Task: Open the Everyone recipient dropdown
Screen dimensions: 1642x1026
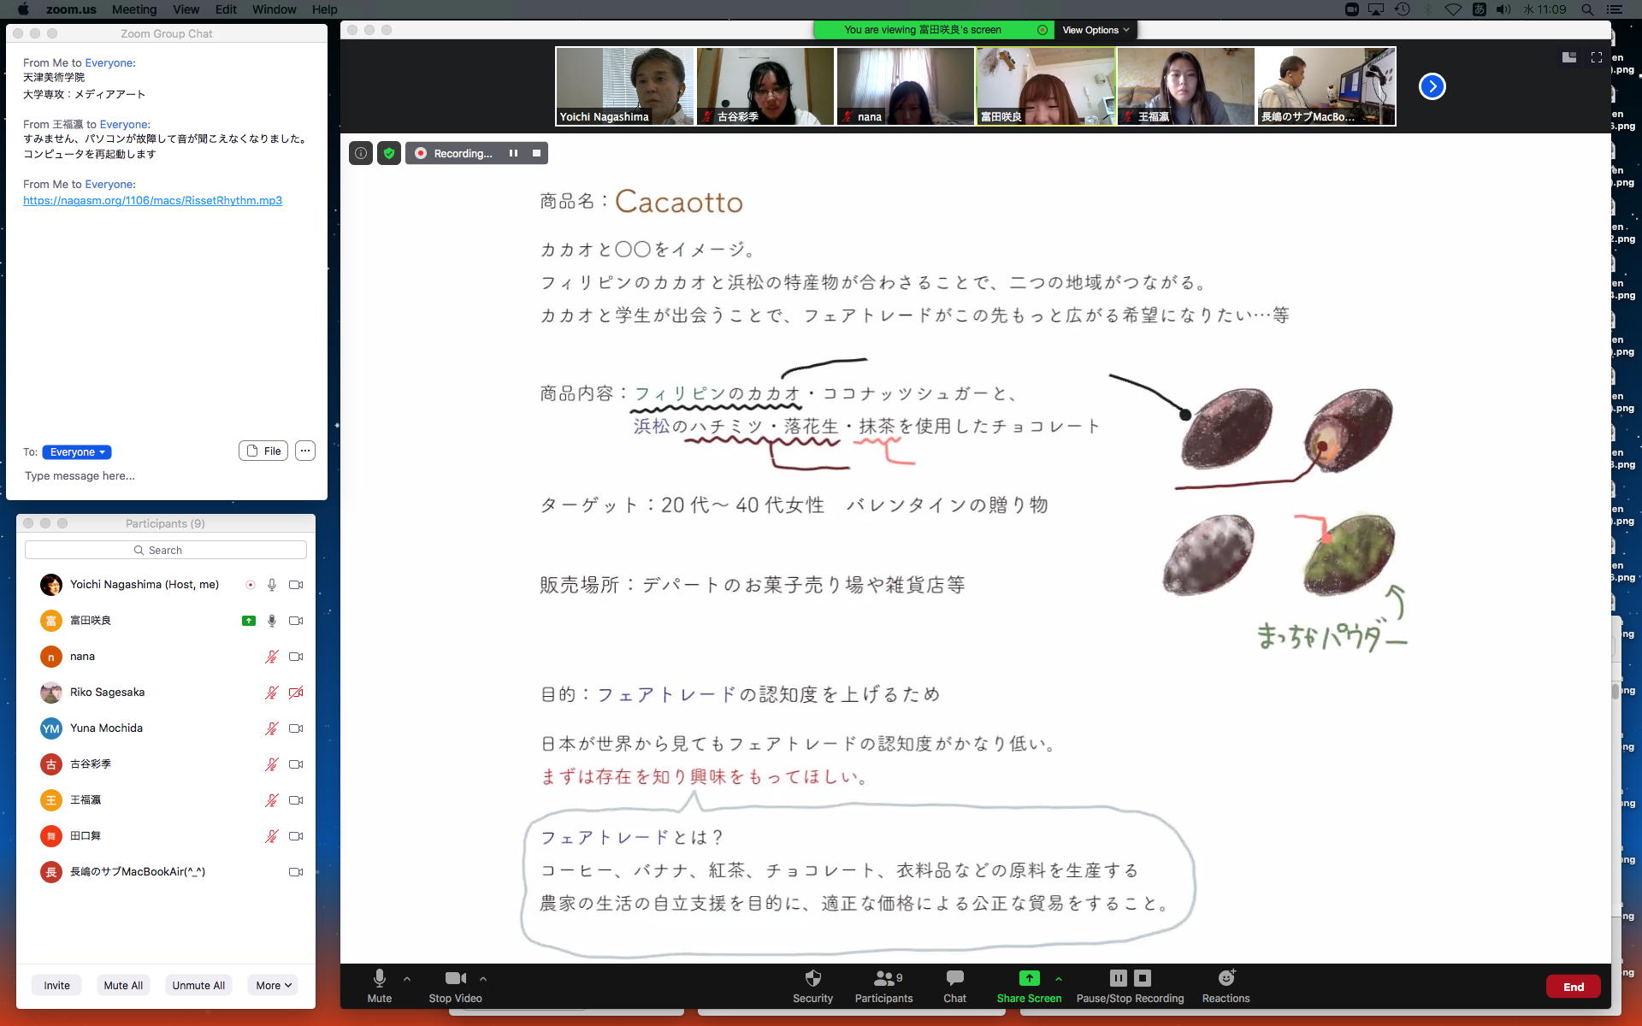Action: (x=77, y=452)
